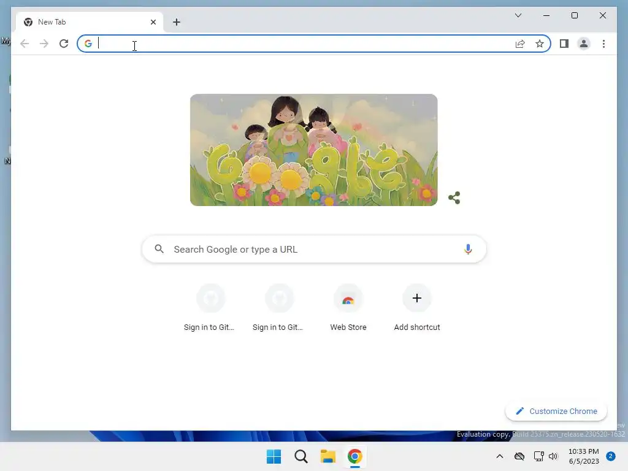
Task: Share this page icon in omnibox
Action: pos(520,44)
